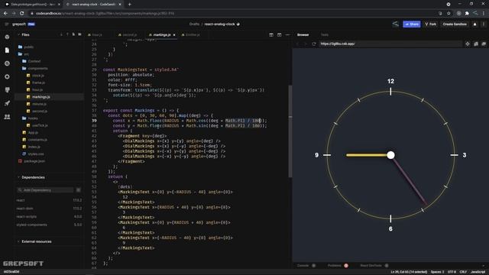Go forward in the preview browser
The height and width of the screenshot is (275, 489).
click(306, 44)
